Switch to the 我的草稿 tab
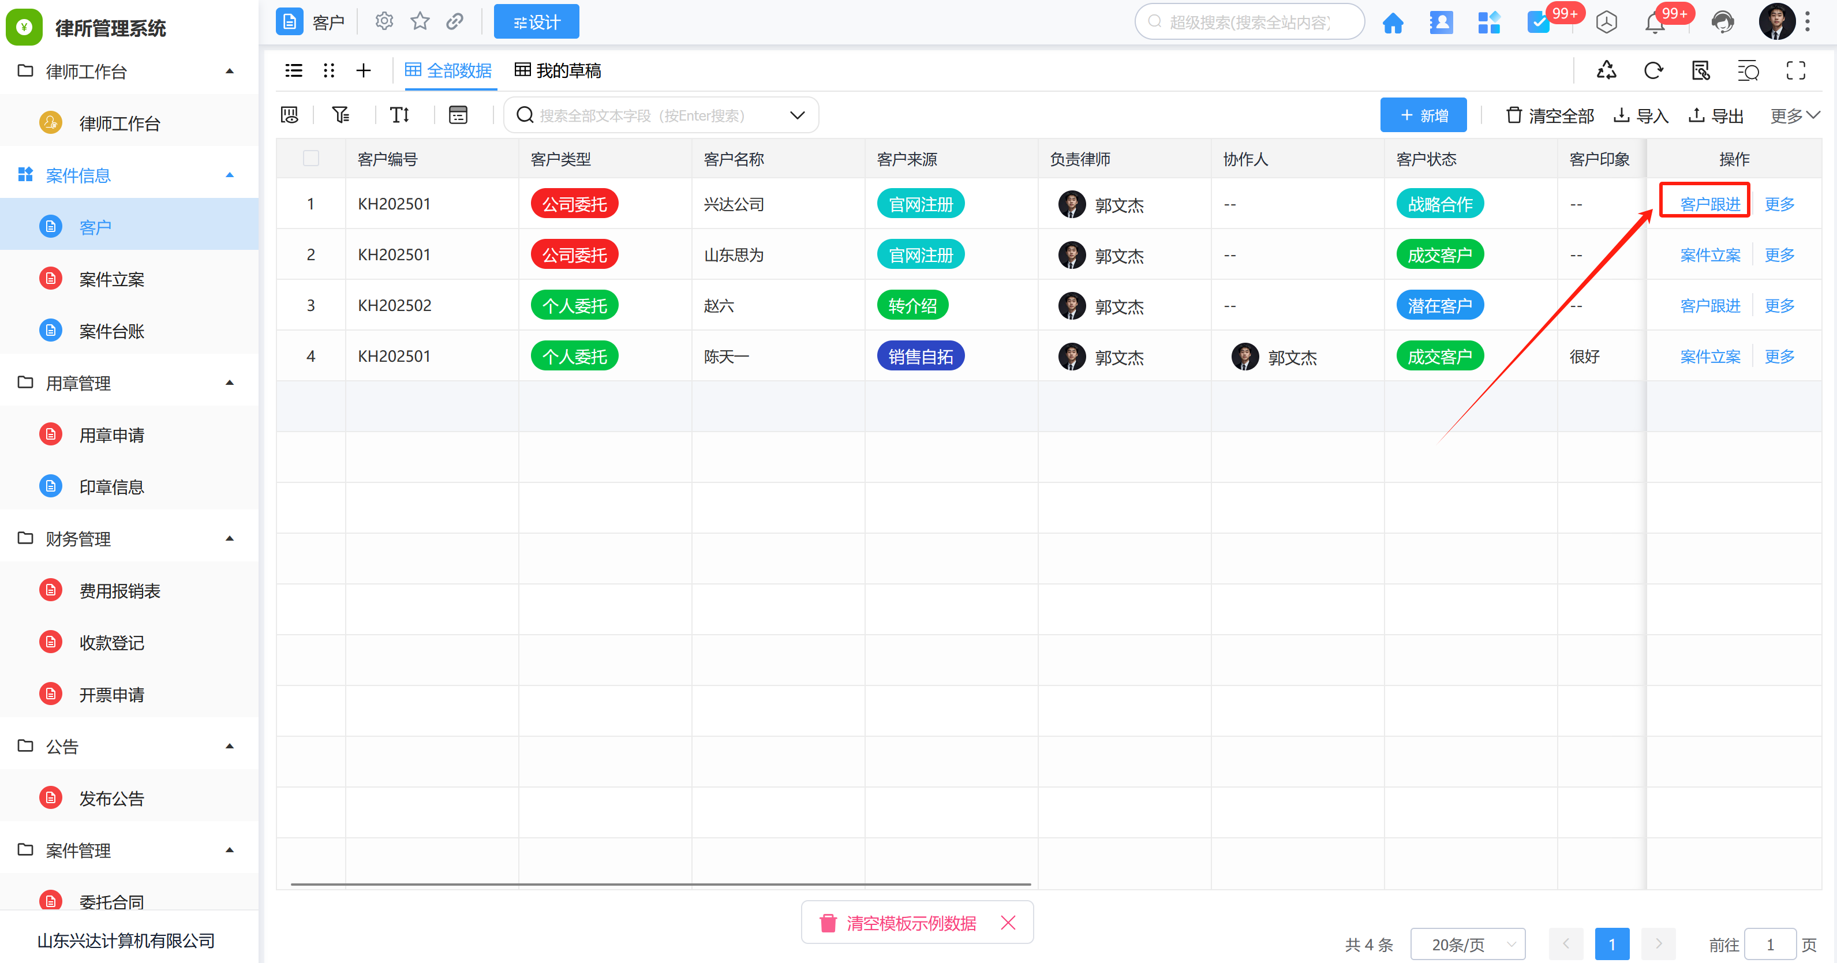The height and width of the screenshot is (963, 1837). coord(559,70)
